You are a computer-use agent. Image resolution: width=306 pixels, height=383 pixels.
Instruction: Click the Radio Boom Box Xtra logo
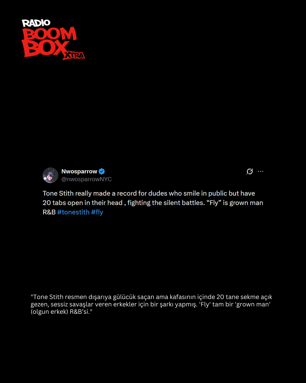pyautogui.click(x=53, y=39)
